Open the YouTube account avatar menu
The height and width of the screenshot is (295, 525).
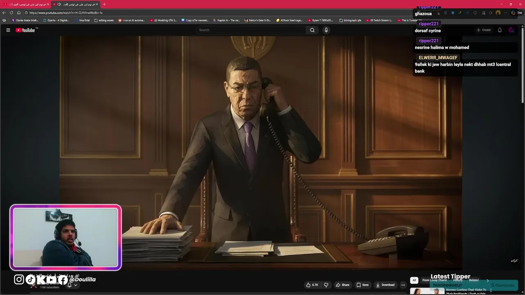pyautogui.click(x=511, y=30)
